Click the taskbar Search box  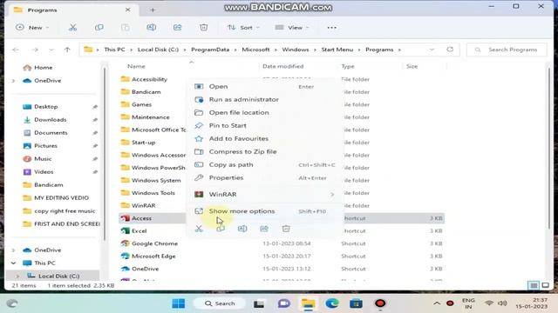tap(220, 303)
